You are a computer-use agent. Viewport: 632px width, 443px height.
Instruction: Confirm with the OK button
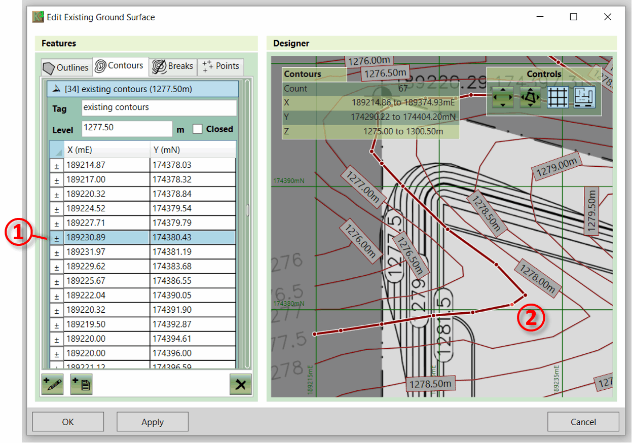(68, 422)
